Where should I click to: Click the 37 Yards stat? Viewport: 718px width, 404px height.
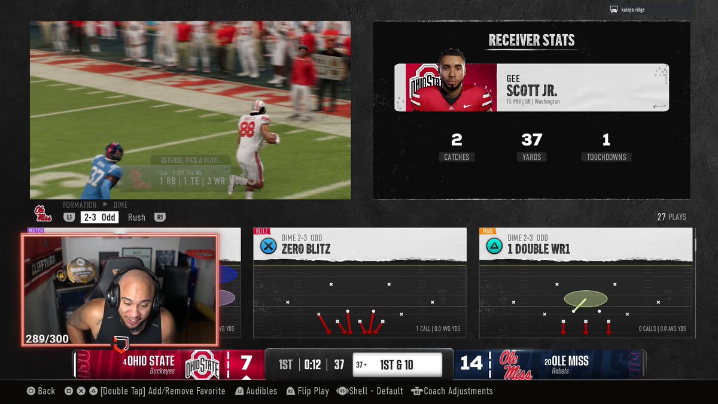531,147
